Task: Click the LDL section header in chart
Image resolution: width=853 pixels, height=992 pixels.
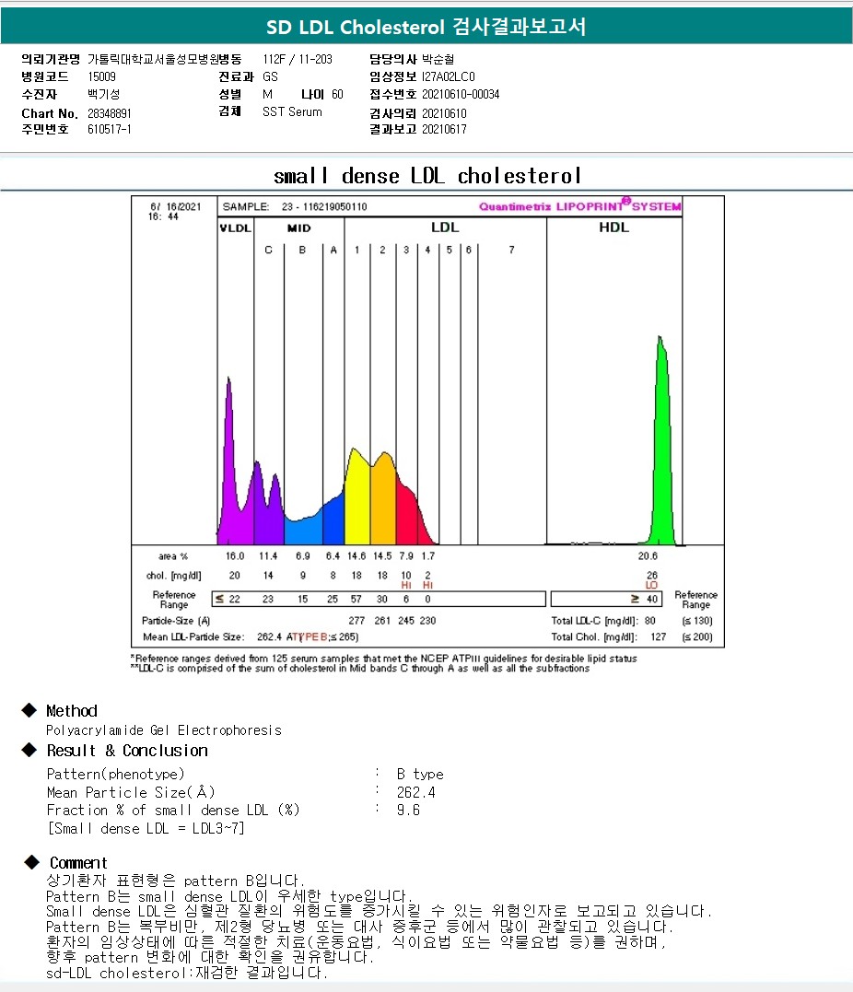Action: pos(445,228)
